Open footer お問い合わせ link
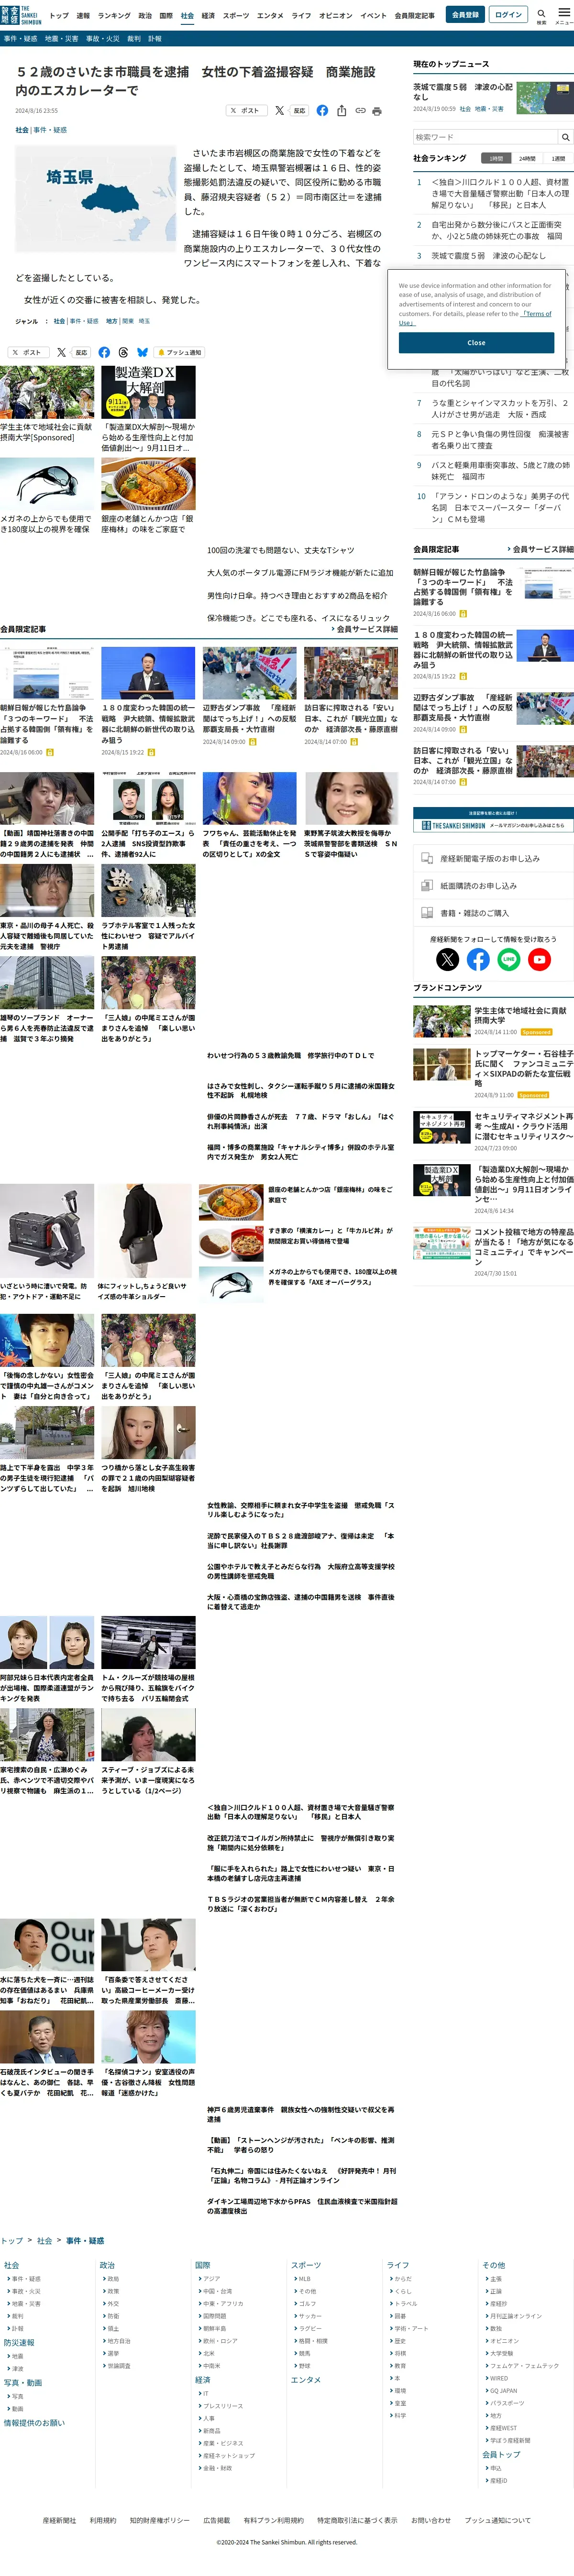Viewport: 574px width, 2576px height. pyautogui.click(x=431, y=2520)
